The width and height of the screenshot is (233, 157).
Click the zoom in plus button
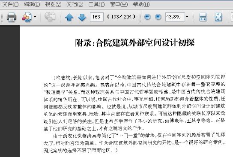tap(158, 17)
